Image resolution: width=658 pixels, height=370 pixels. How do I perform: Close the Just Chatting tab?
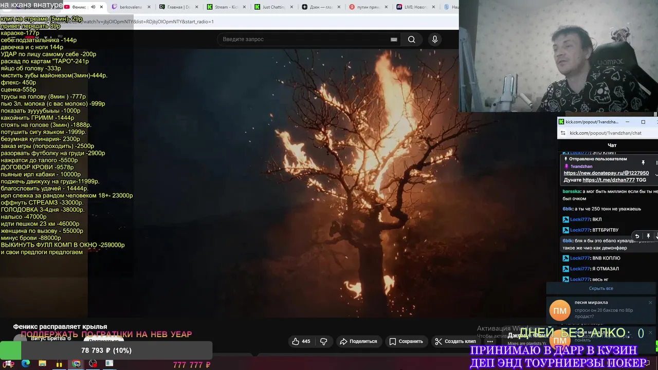pos(293,7)
